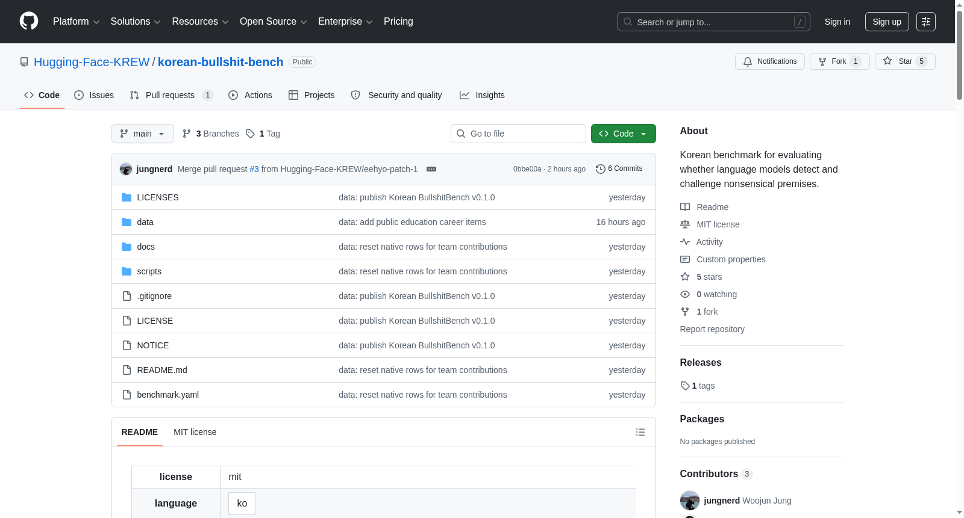The height and width of the screenshot is (518, 964).
Task: Fork the repository using Fork button
Action: (840, 61)
